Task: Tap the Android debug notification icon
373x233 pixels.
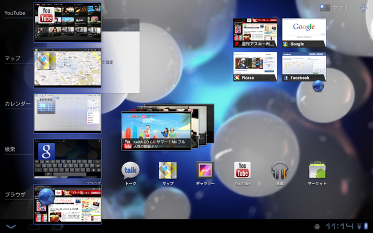Action: [x=316, y=226]
